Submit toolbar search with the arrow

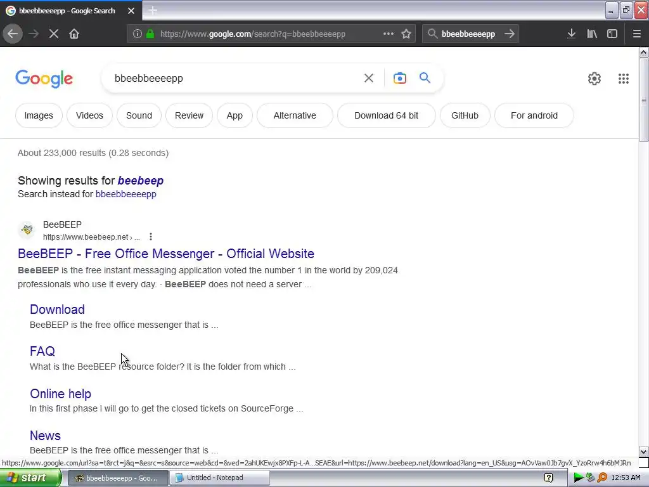pyautogui.click(x=510, y=34)
